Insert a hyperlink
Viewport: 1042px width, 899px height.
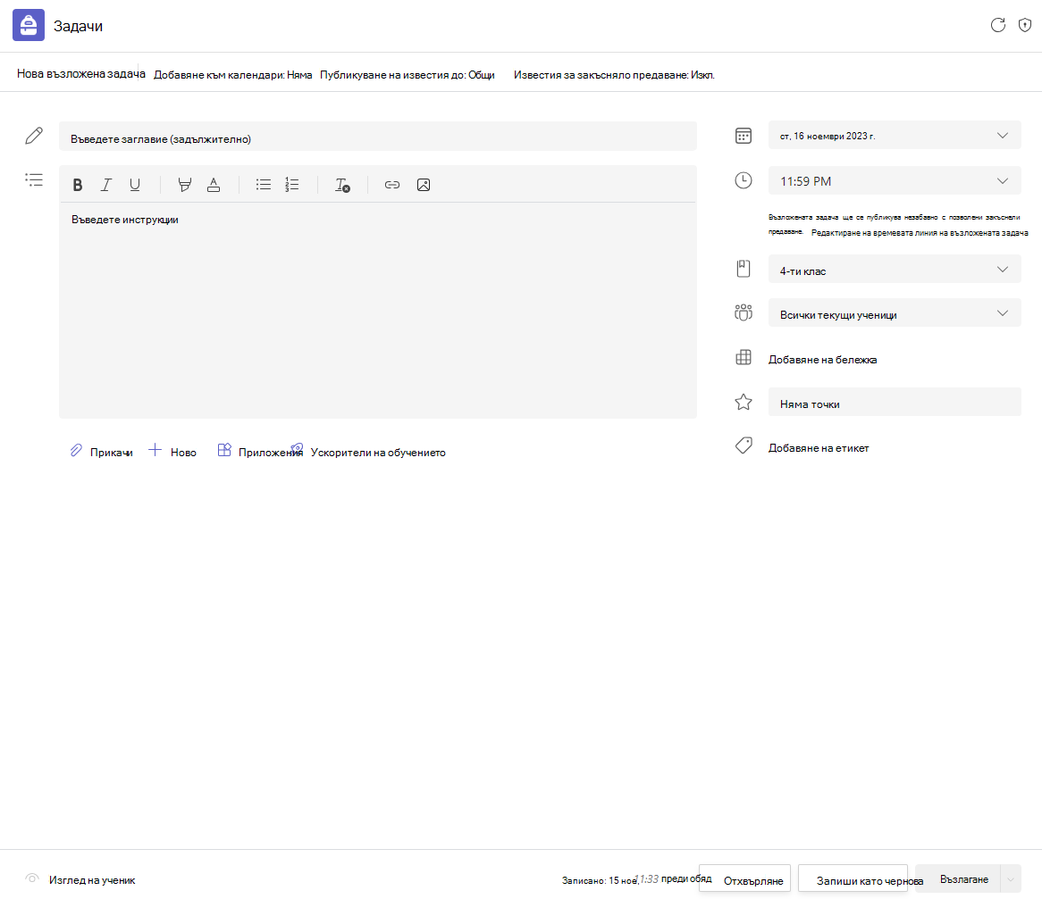tap(392, 185)
